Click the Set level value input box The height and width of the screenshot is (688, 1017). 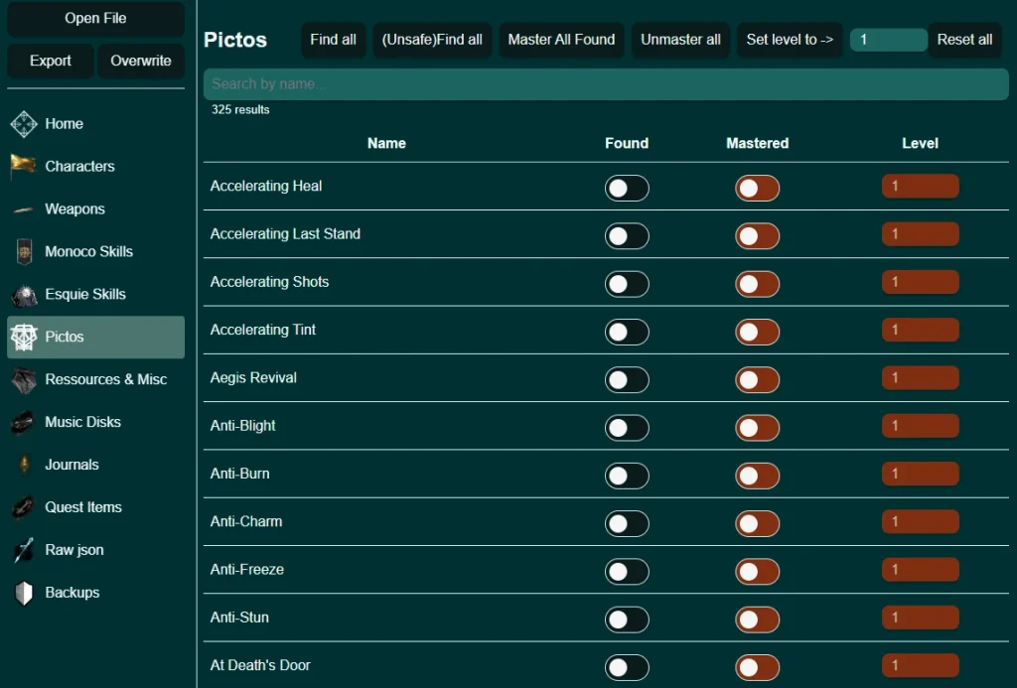(x=888, y=40)
